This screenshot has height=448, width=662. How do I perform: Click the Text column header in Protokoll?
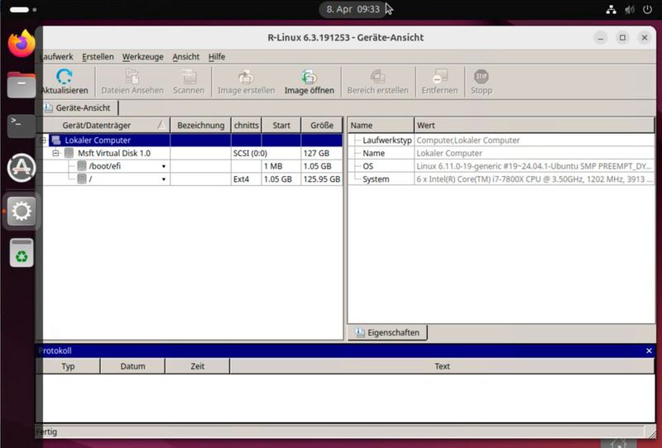tap(442, 366)
